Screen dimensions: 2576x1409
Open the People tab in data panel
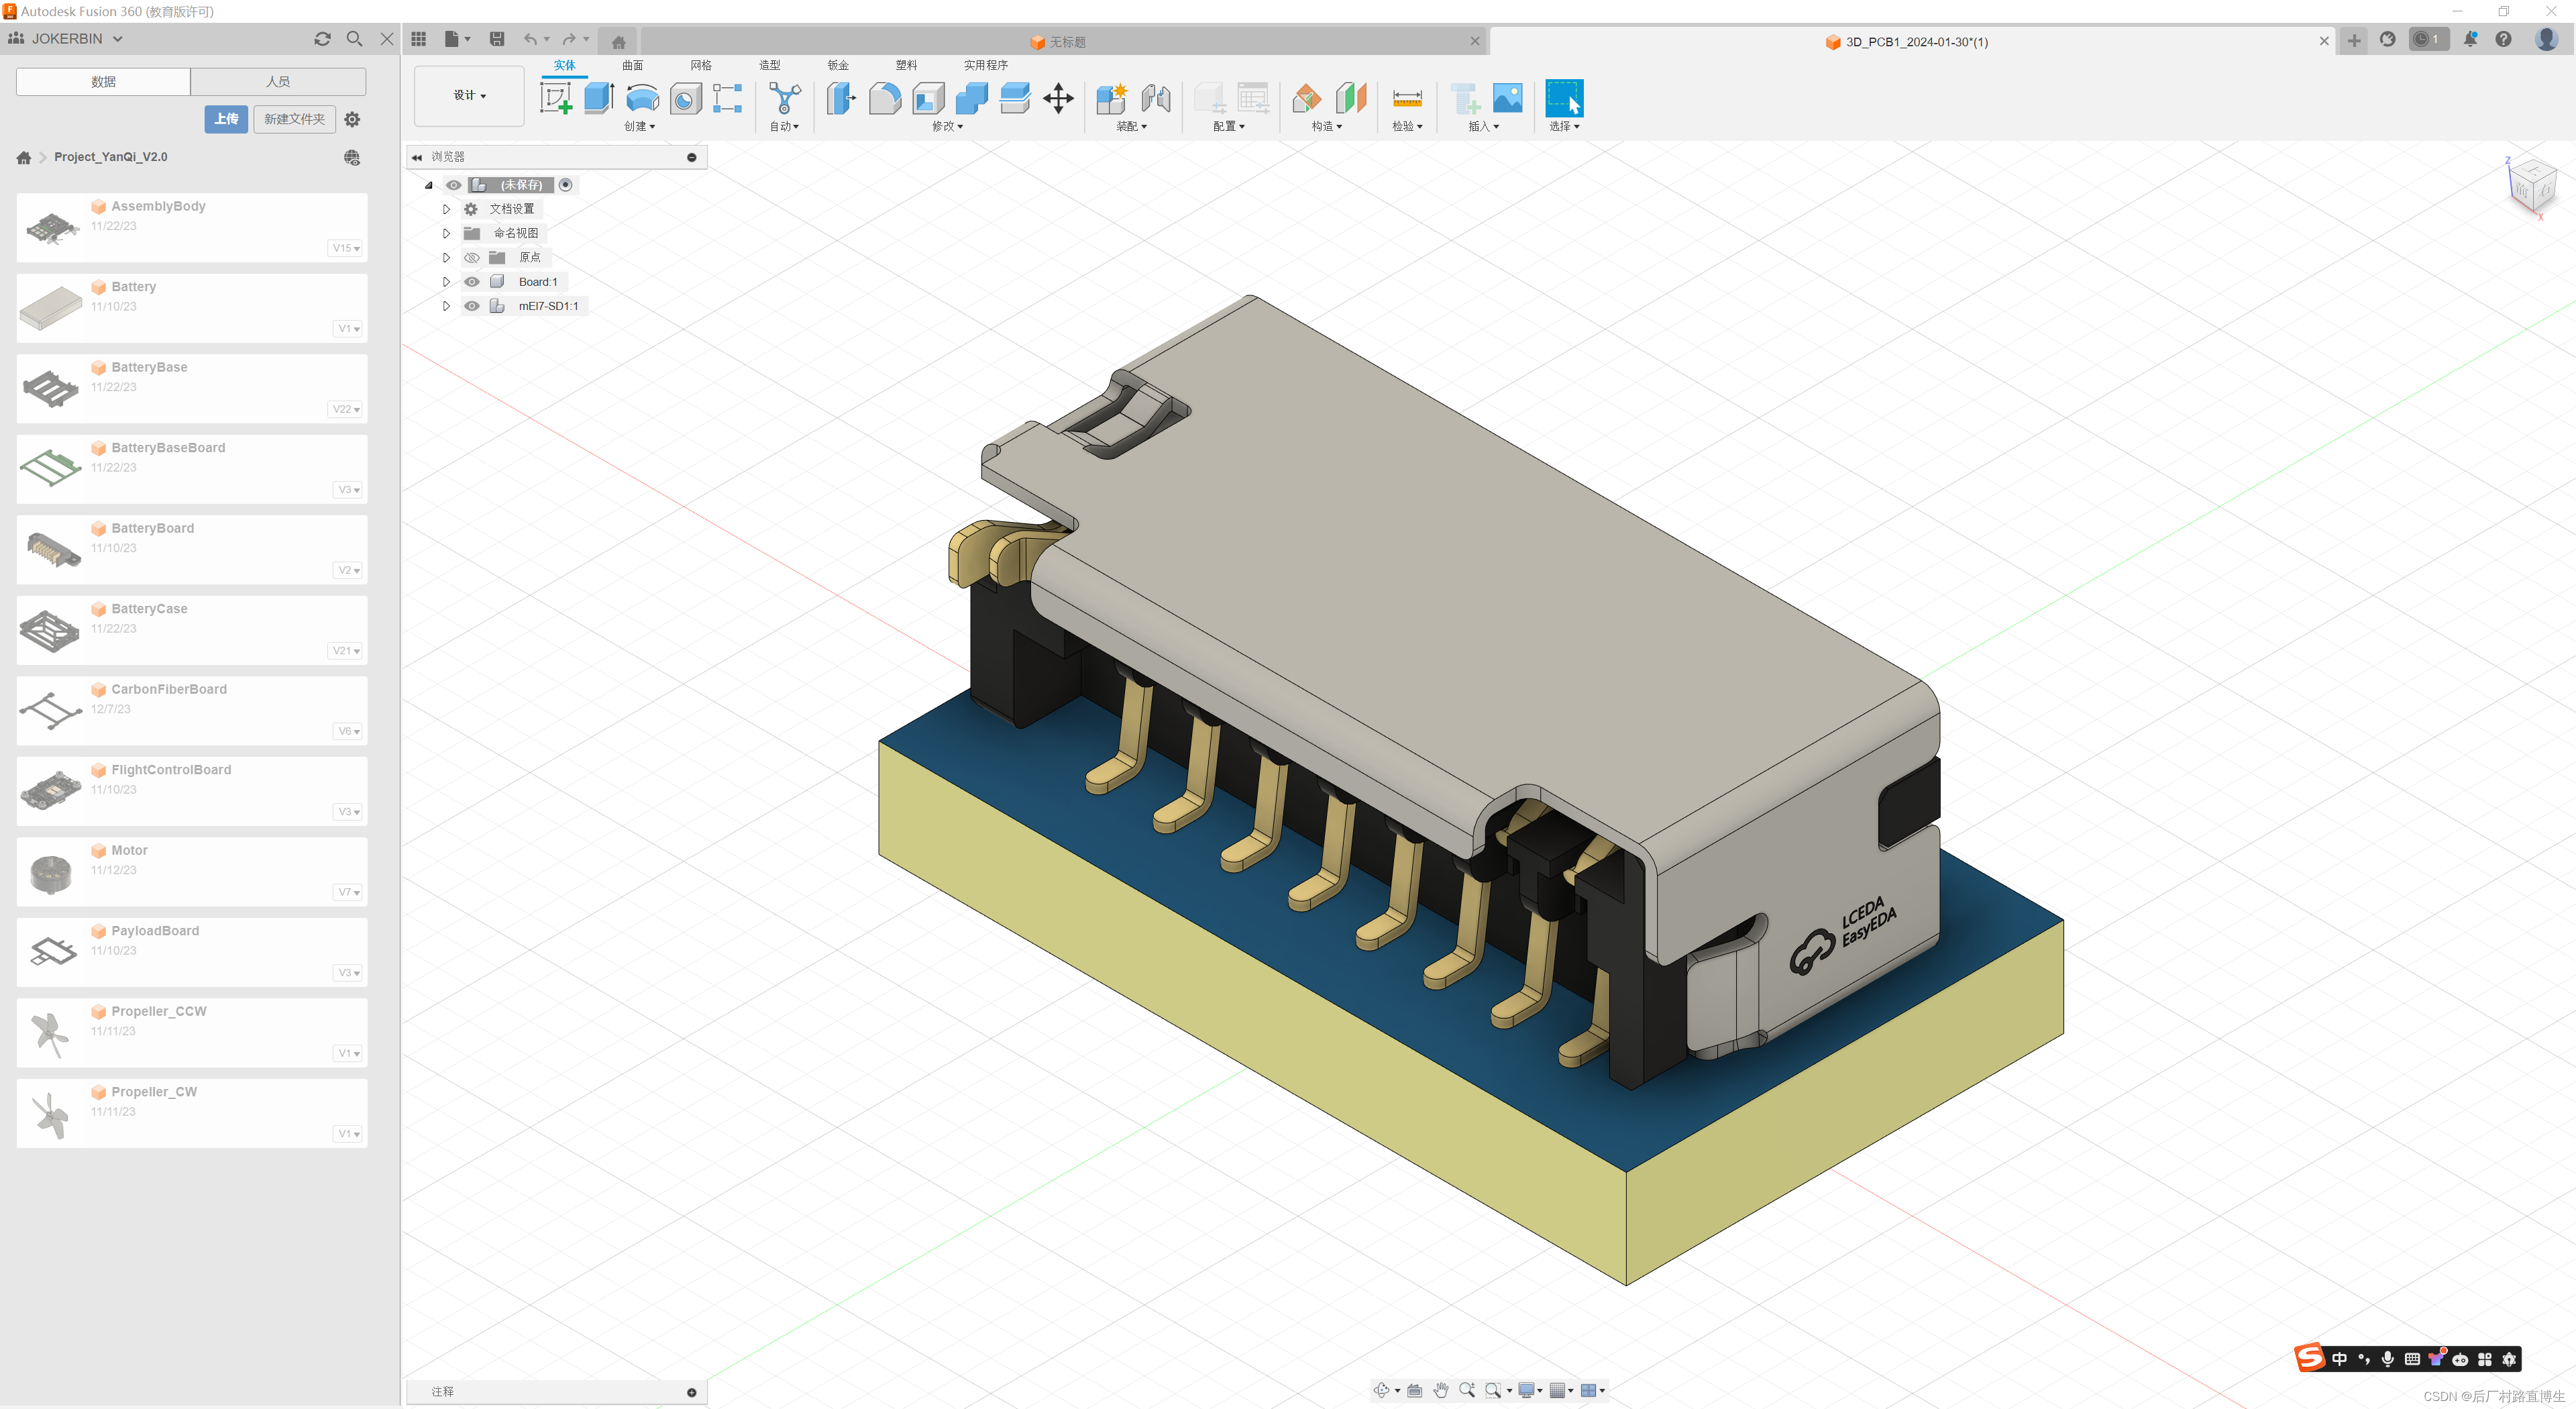click(278, 82)
